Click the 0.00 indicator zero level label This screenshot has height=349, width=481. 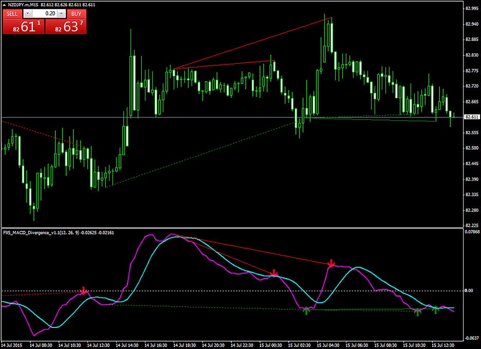(x=469, y=291)
